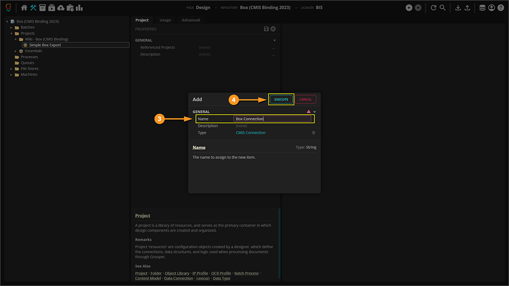Expand the Batches folder in tree

click(11, 27)
